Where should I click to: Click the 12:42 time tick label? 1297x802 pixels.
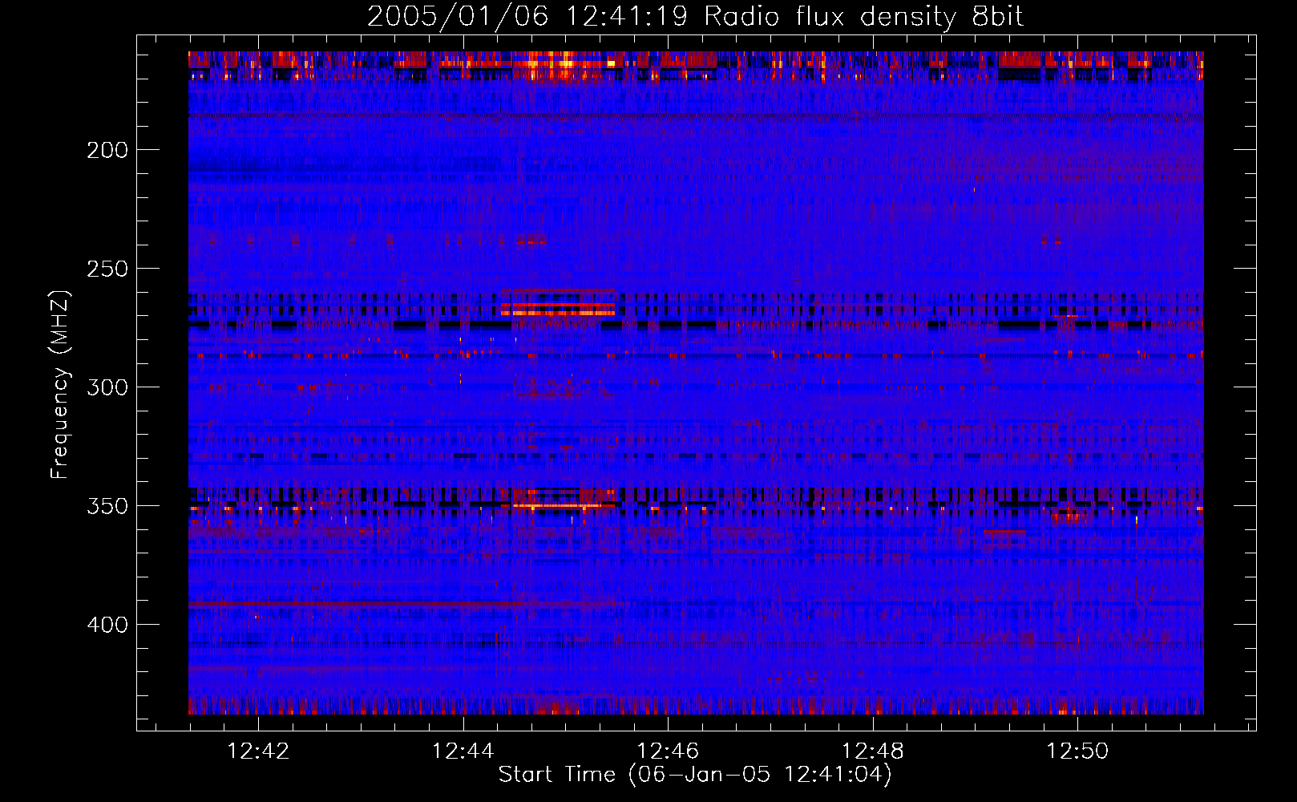coord(258,751)
